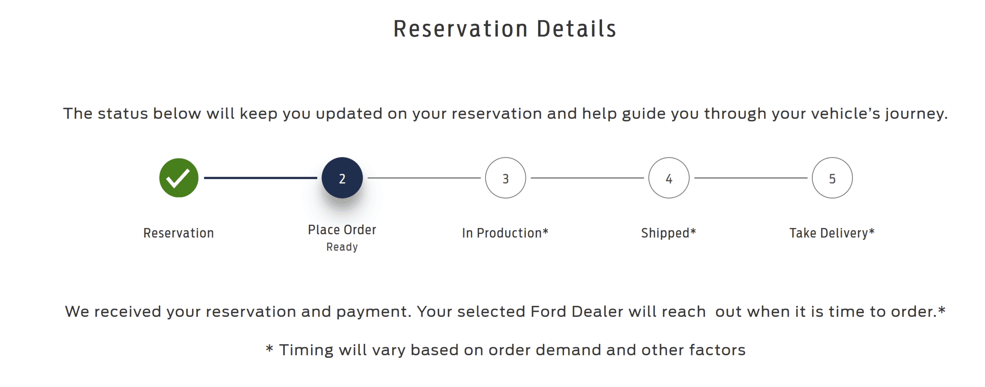Select the Place Order label

[342, 230]
